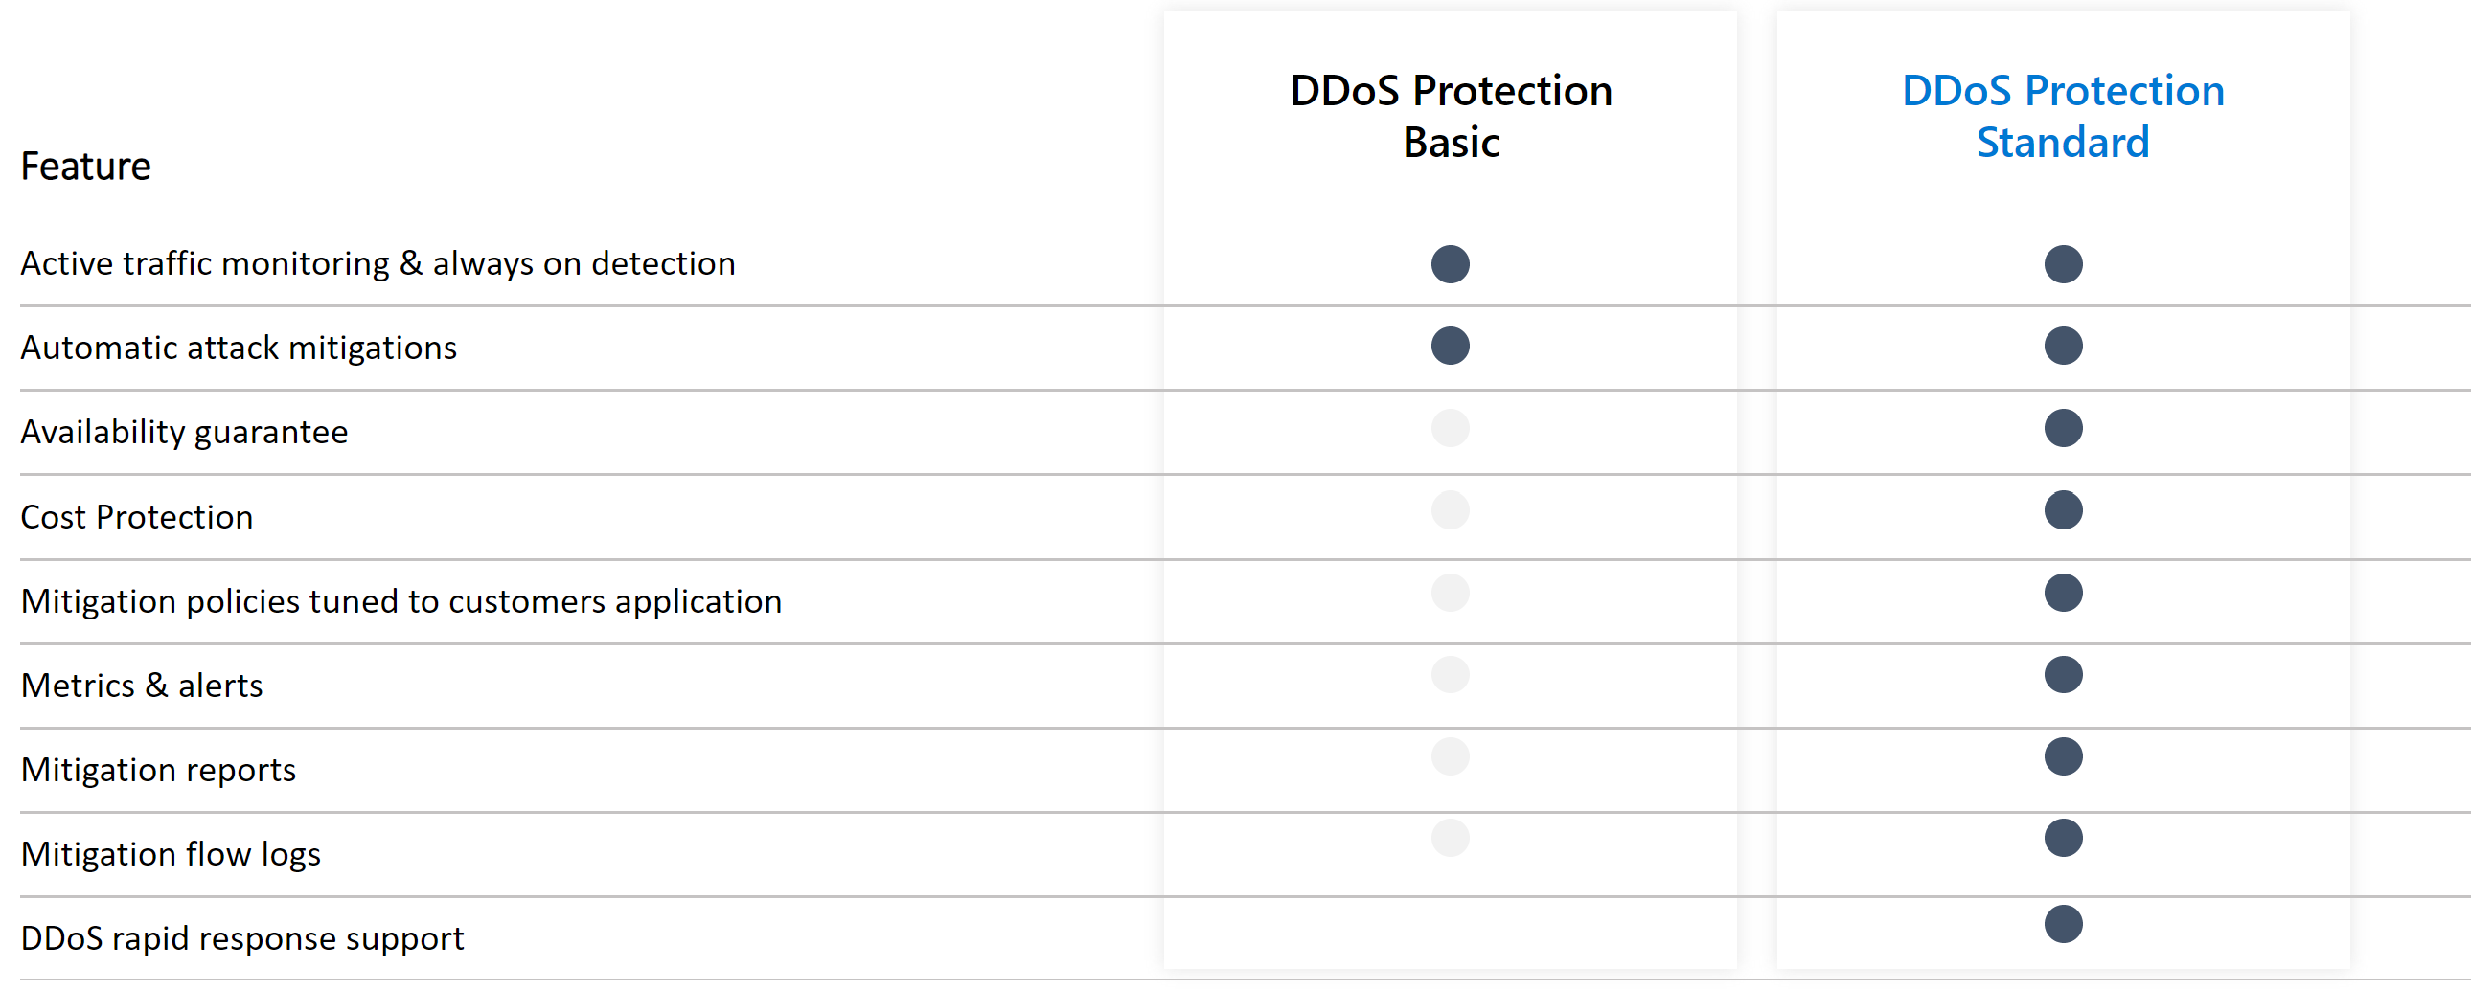Click Standard dot for Cost Protection

[x=2063, y=510]
